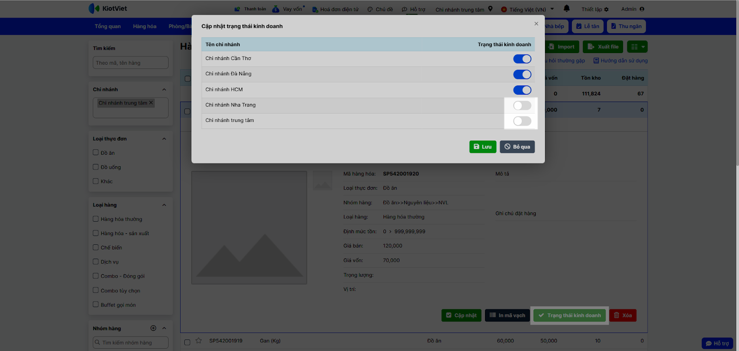Click the large product image placeholder

(249, 228)
